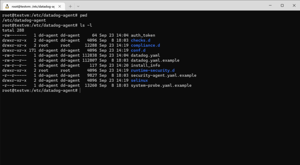
Task: Open a new terminal tab with plus button
Action: click(70, 6)
